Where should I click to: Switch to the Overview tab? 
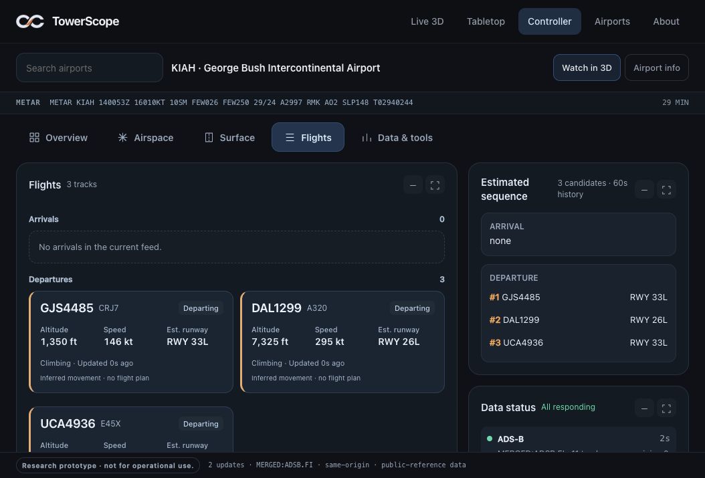(58, 138)
